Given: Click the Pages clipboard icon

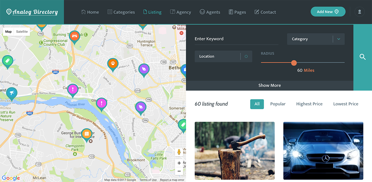Looking at the screenshot, I should [231, 12].
